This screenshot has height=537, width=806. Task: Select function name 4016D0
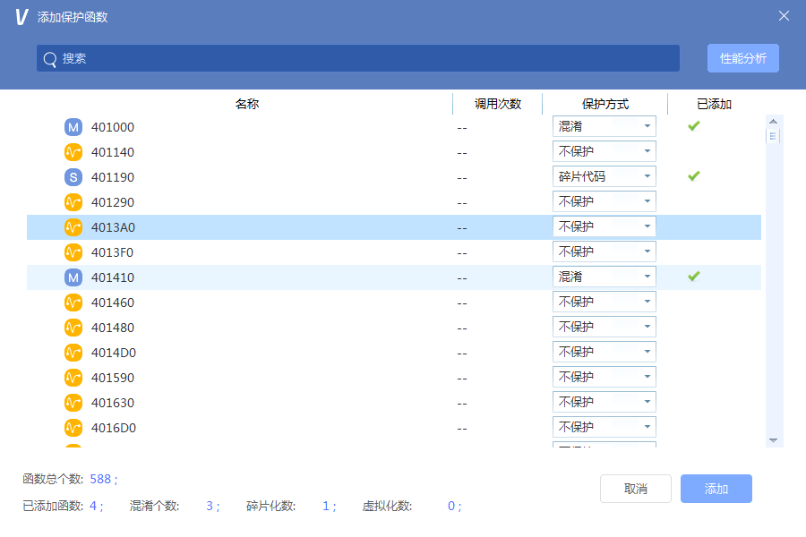click(114, 428)
